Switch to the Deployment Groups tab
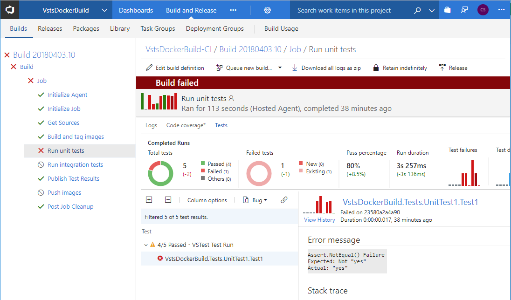Image resolution: width=511 pixels, height=300 pixels. 215,29
